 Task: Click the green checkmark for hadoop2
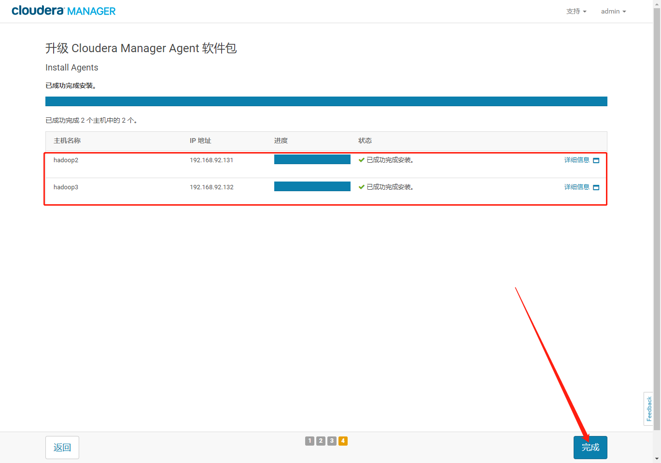point(361,160)
